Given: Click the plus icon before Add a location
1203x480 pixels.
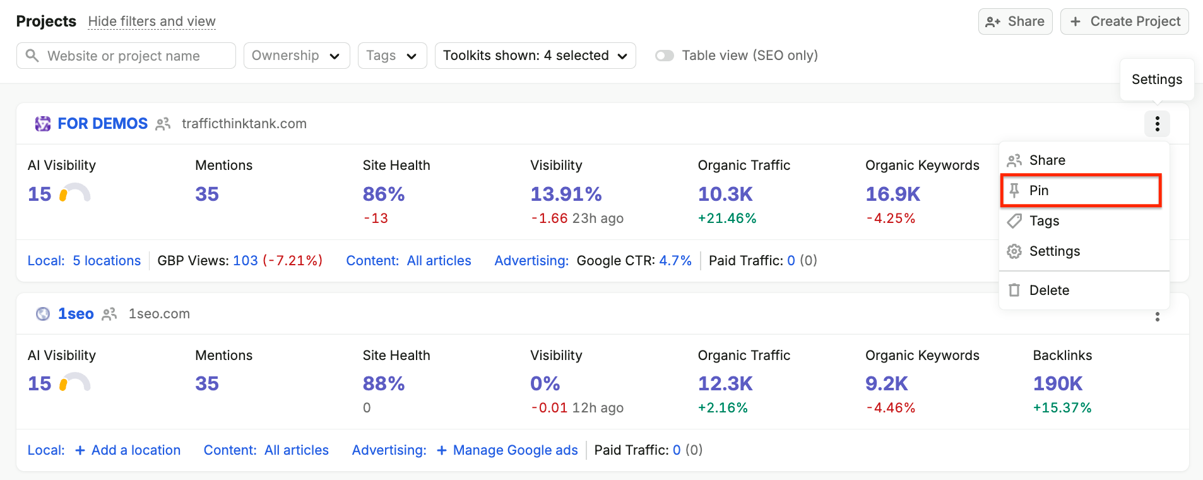Looking at the screenshot, I should point(80,450).
